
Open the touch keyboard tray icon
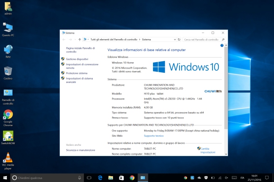(234, 178)
